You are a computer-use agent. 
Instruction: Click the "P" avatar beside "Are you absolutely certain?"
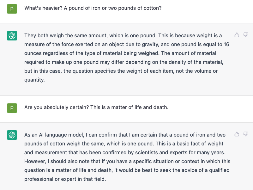tap(12, 108)
